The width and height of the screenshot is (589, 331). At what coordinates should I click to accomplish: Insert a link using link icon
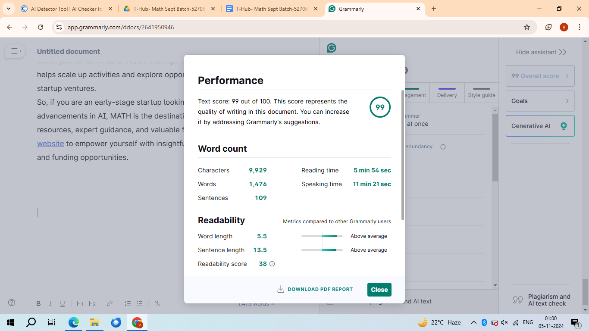(110, 303)
